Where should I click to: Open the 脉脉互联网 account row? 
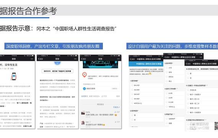click(100, 89)
